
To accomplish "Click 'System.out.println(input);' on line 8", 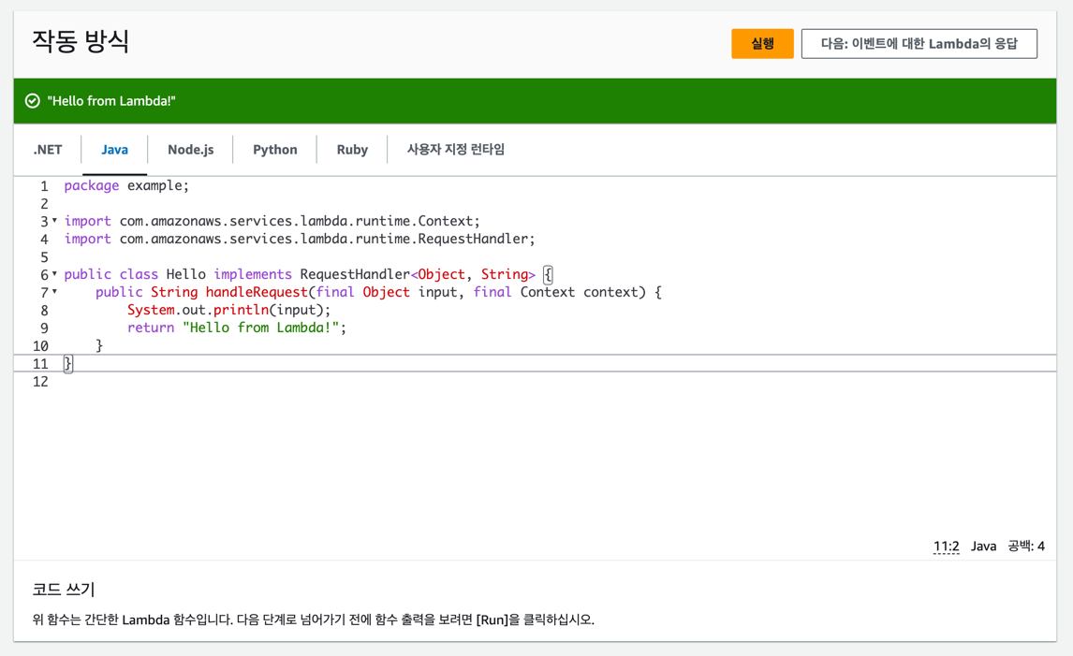I will [228, 310].
